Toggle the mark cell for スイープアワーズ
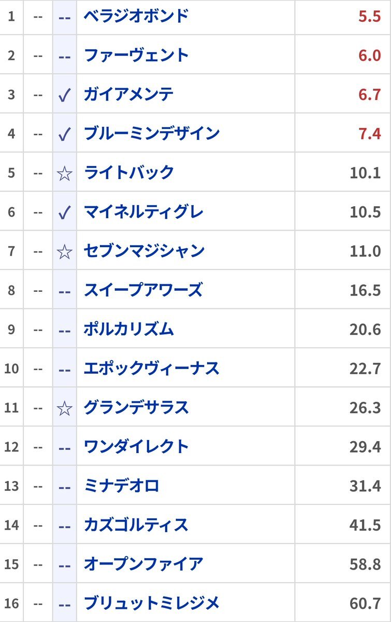391x622 pixels. click(x=64, y=291)
